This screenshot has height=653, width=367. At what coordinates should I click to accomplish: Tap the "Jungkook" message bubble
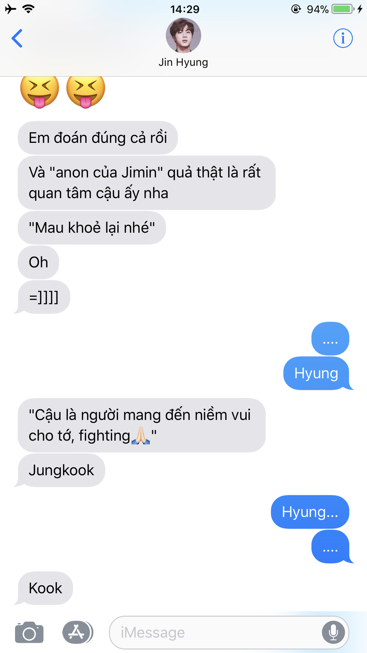point(61,470)
